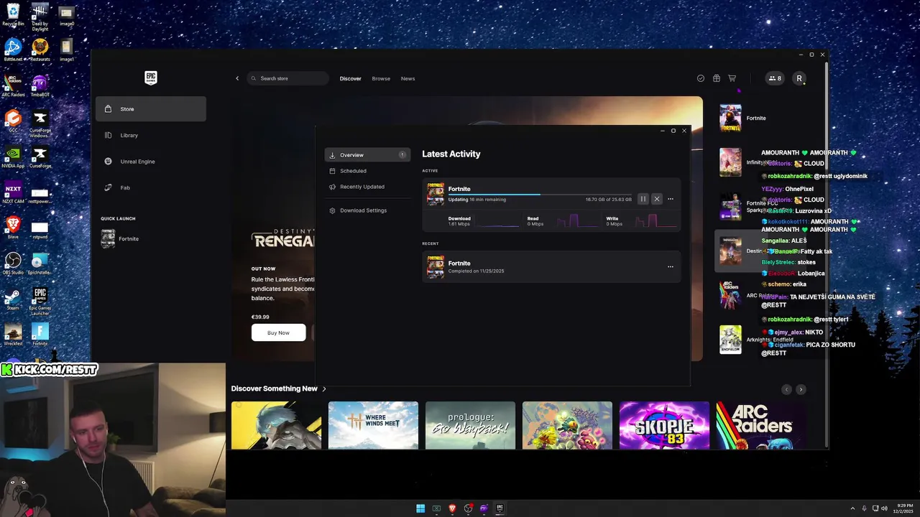Open the gift box rewards icon
920x517 pixels.
[717, 78]
